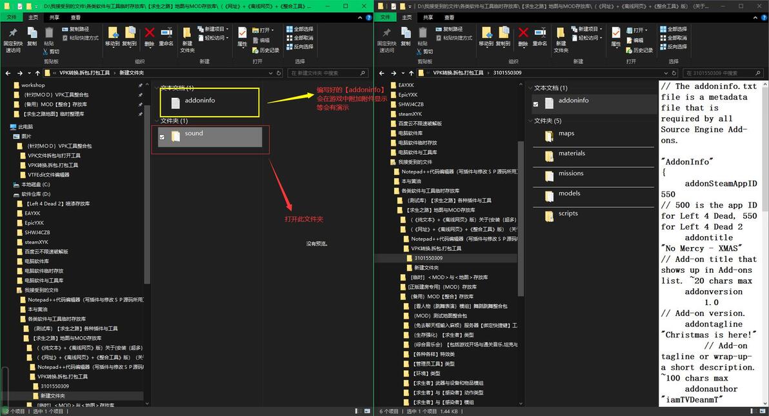Click the help icon in left window
Image resolution: width=769 pixels, height=416 pixels.
point(368,17)
